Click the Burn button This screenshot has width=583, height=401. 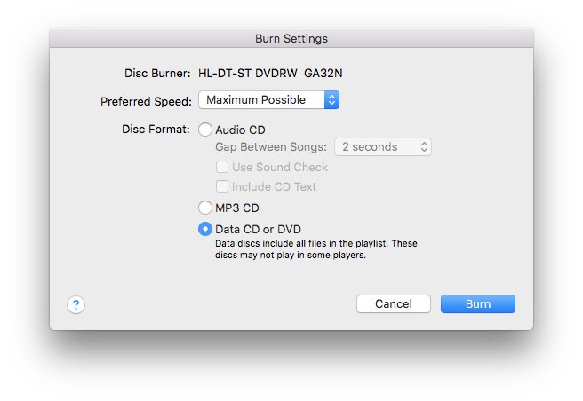(x=478, y=304)
